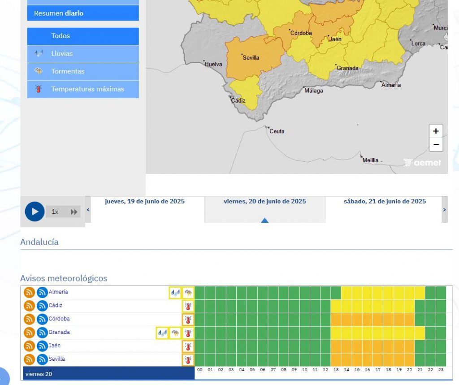This screenshot has height=385, width=459.
Task: Click Almería's storm warning icon
Action: point(188,293)
